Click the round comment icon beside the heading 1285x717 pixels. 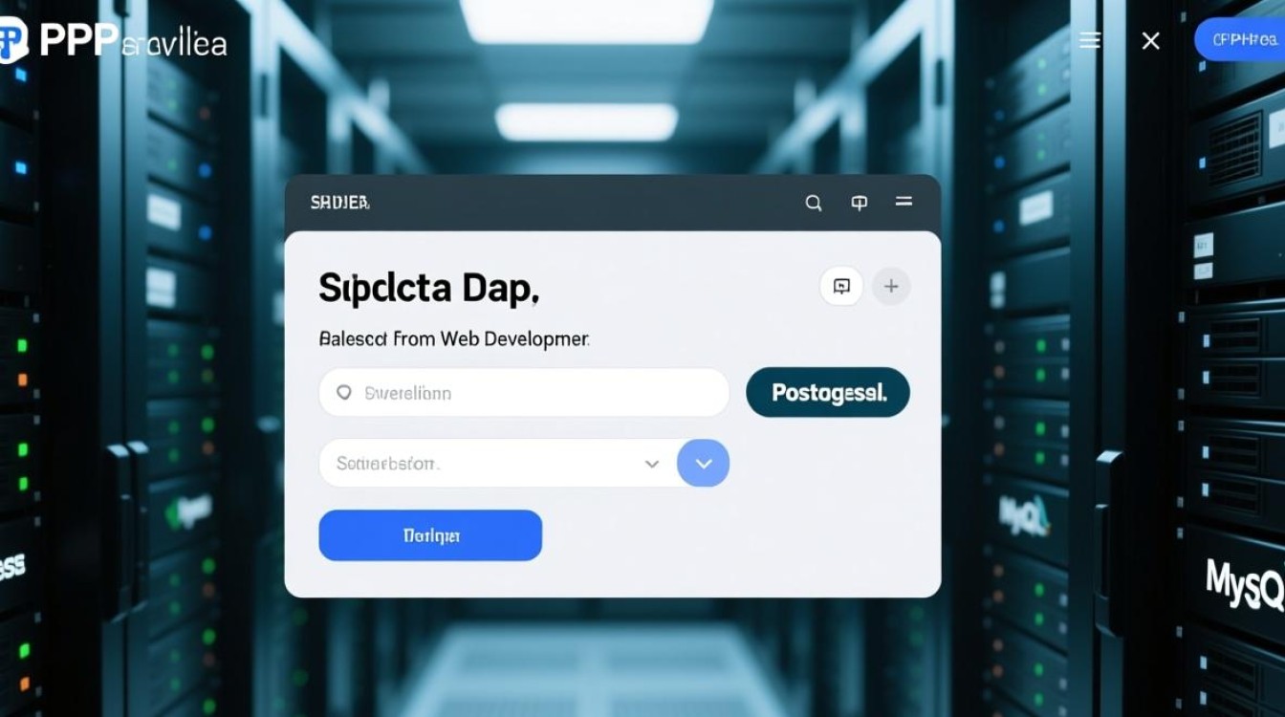(x=841, y=286)
